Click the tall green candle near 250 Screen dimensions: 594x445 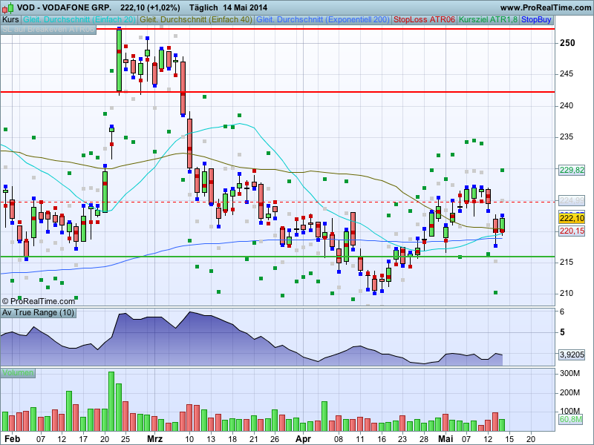[119, 60]
